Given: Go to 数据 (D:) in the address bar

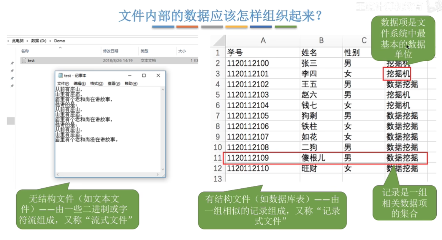Looking at the screenshot, I should coord(39,41).
